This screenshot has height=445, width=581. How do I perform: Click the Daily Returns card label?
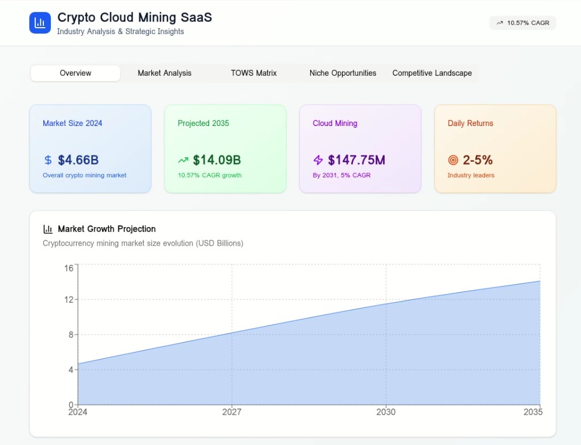pos(470,123)
